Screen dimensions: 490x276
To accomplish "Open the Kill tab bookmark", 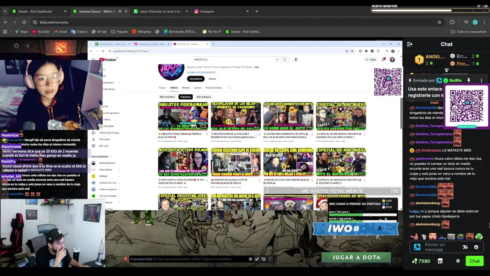I will point(99,31).
